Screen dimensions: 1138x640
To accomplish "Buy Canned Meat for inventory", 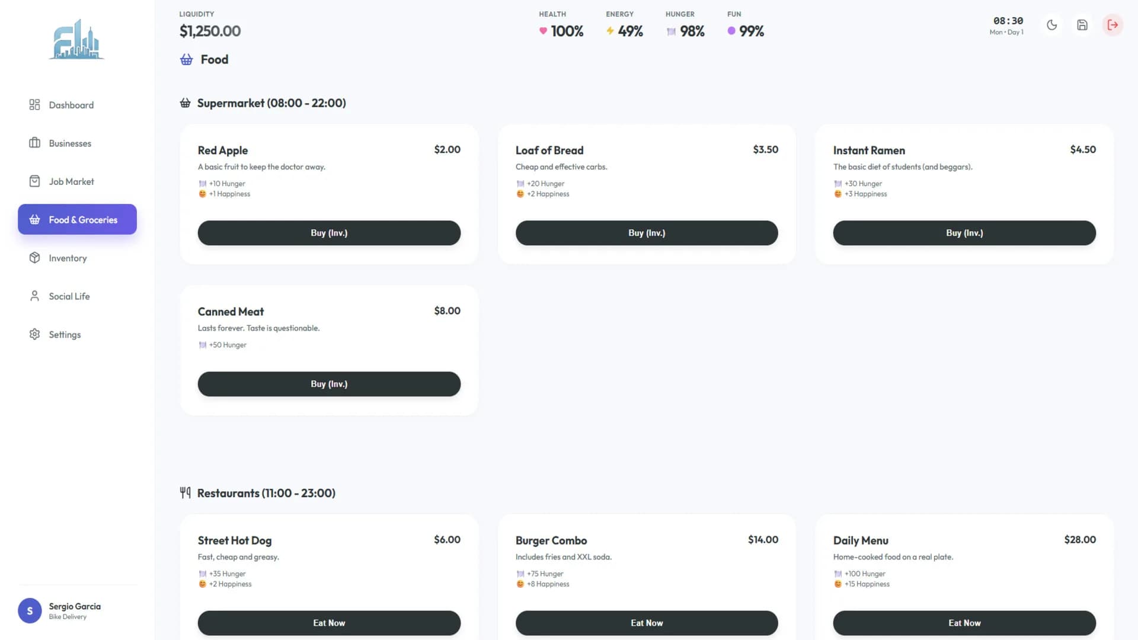I will (x=329, y=384).
